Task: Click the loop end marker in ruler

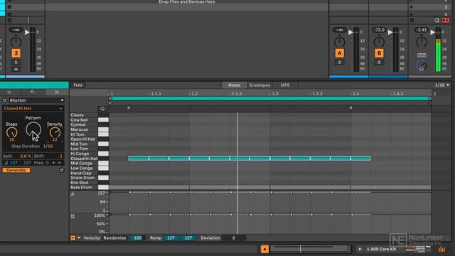Action: [429, 99]
